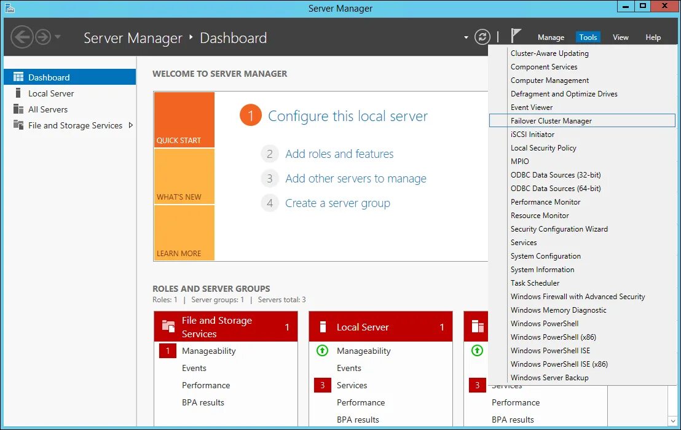Image resolution: width=681 pixels, height=430 pixels.
Task: Open the View menu
Action: tap(621, 37)
